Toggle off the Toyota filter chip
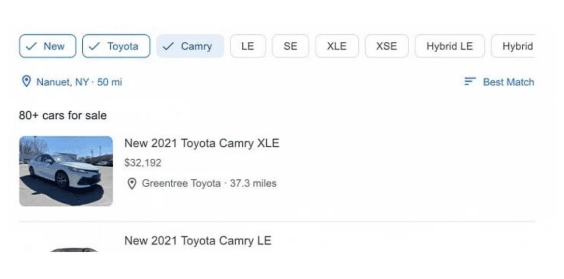 point(116,46)
